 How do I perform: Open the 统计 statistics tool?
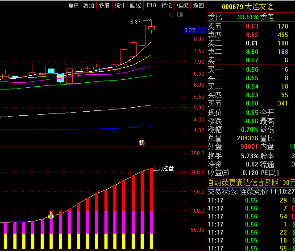coord(120,5)
